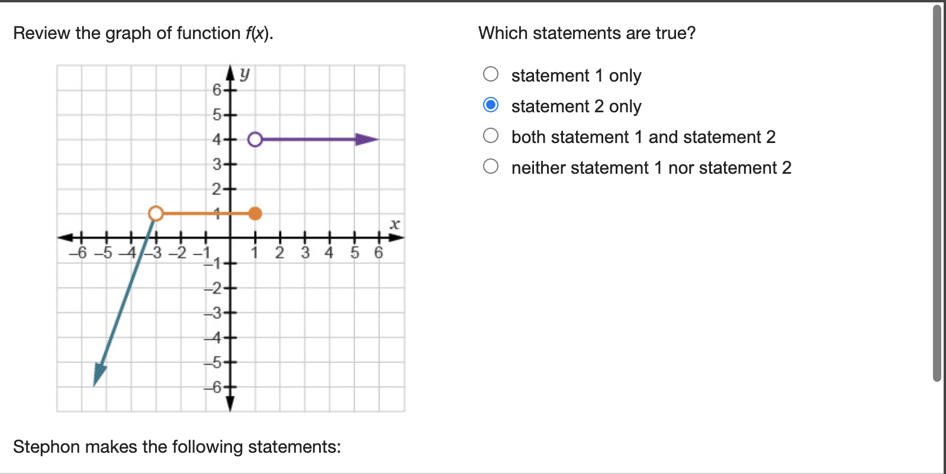The image size is (946, 474).
Task: Click the purple ray's right-pointing arrowhead
Action: point(367,139)
